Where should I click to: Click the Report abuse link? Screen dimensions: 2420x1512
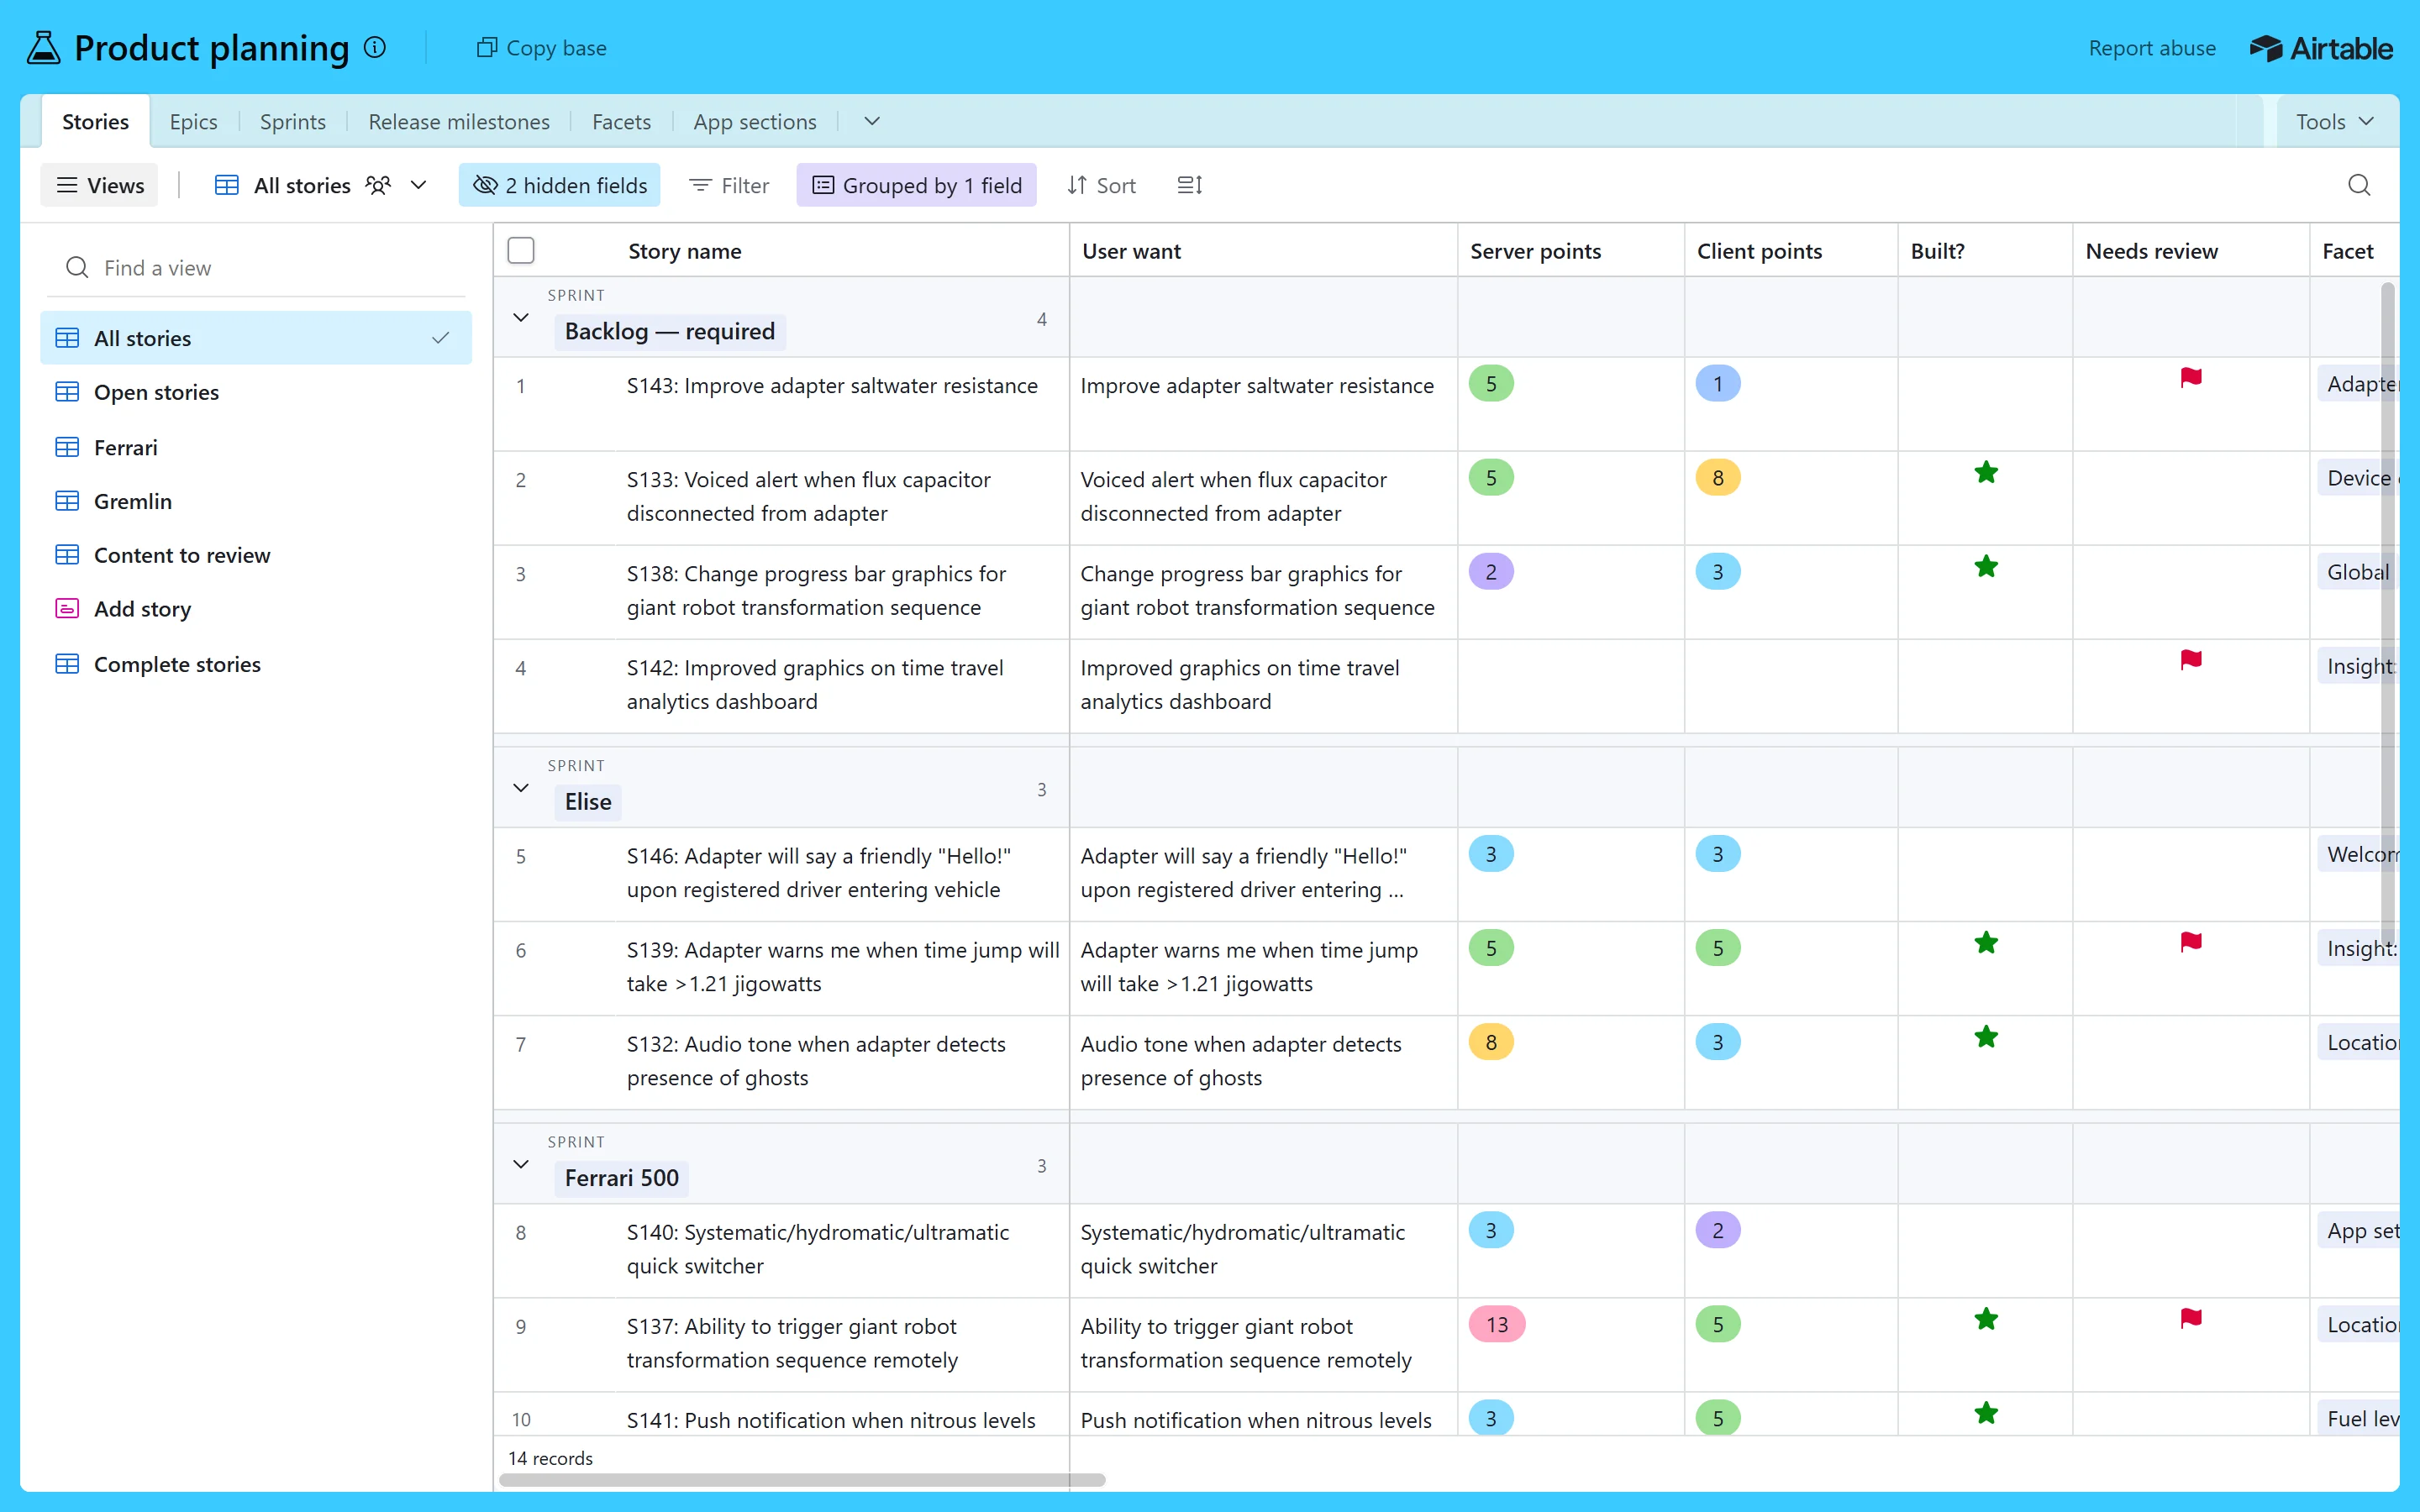pyautogui.click(x=2152, y=48)
